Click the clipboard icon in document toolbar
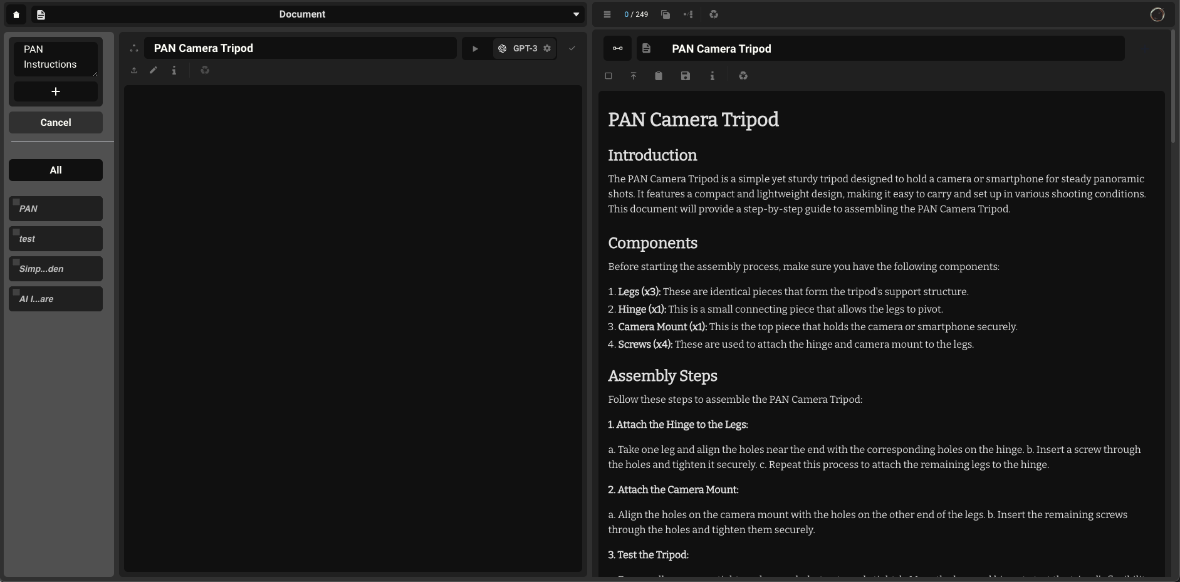This screenshot has width=1180, height=582. coord(659,76)
